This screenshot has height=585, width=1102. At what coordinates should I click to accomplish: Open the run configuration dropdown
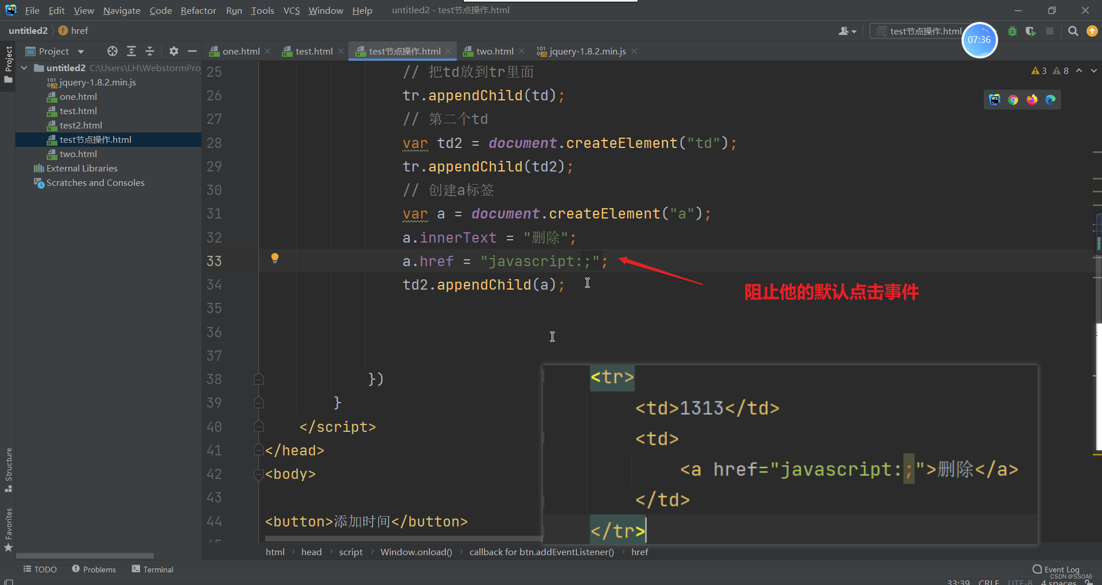coord(918,32)
